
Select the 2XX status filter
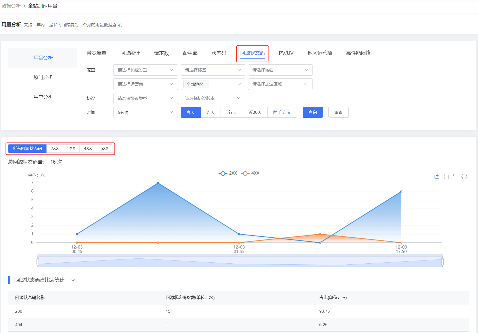pos(55,149)
